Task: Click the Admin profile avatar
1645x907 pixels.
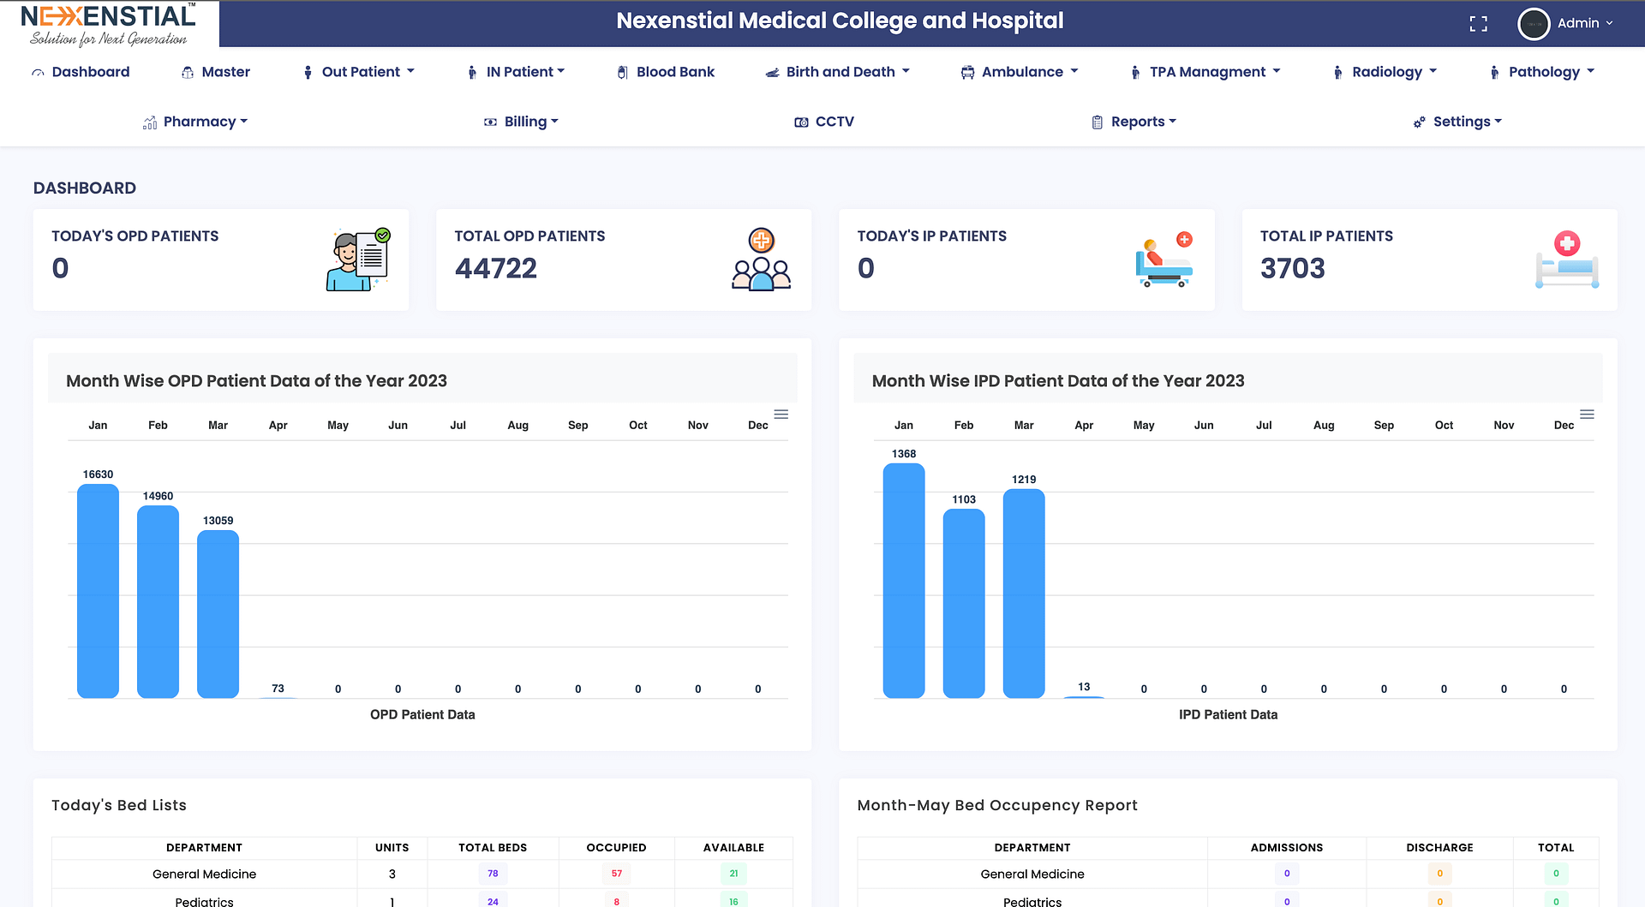Action: [1533, 24]
